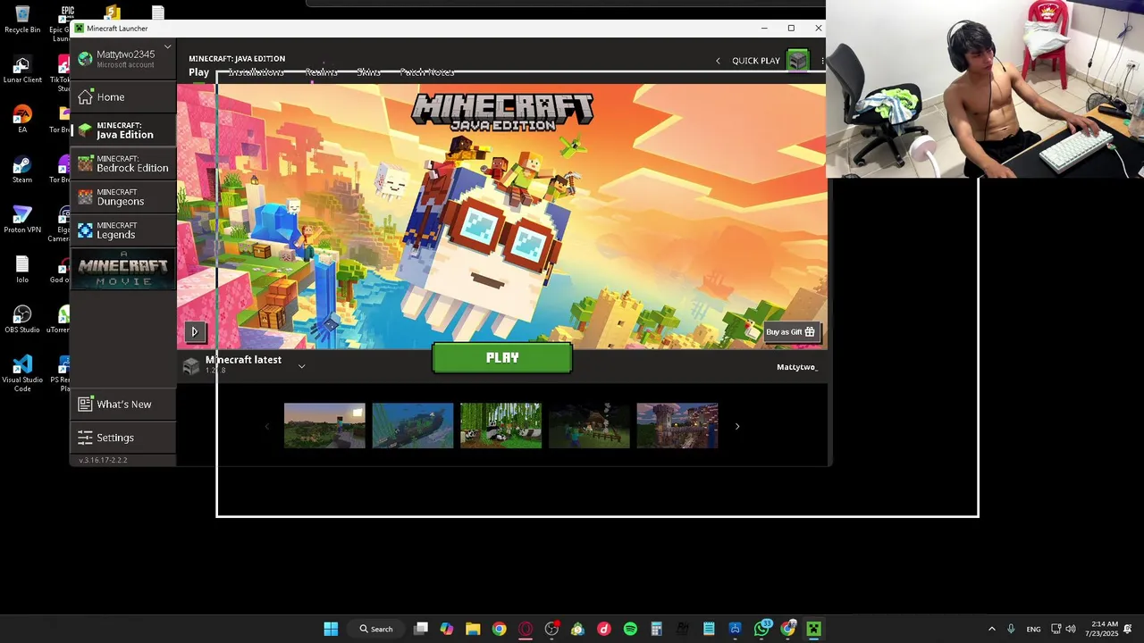Image resolution: width=1144 pixels, height=643 pixels.
Task: Click the A Minecraft Movie banner
Action: tap(123, 269)
